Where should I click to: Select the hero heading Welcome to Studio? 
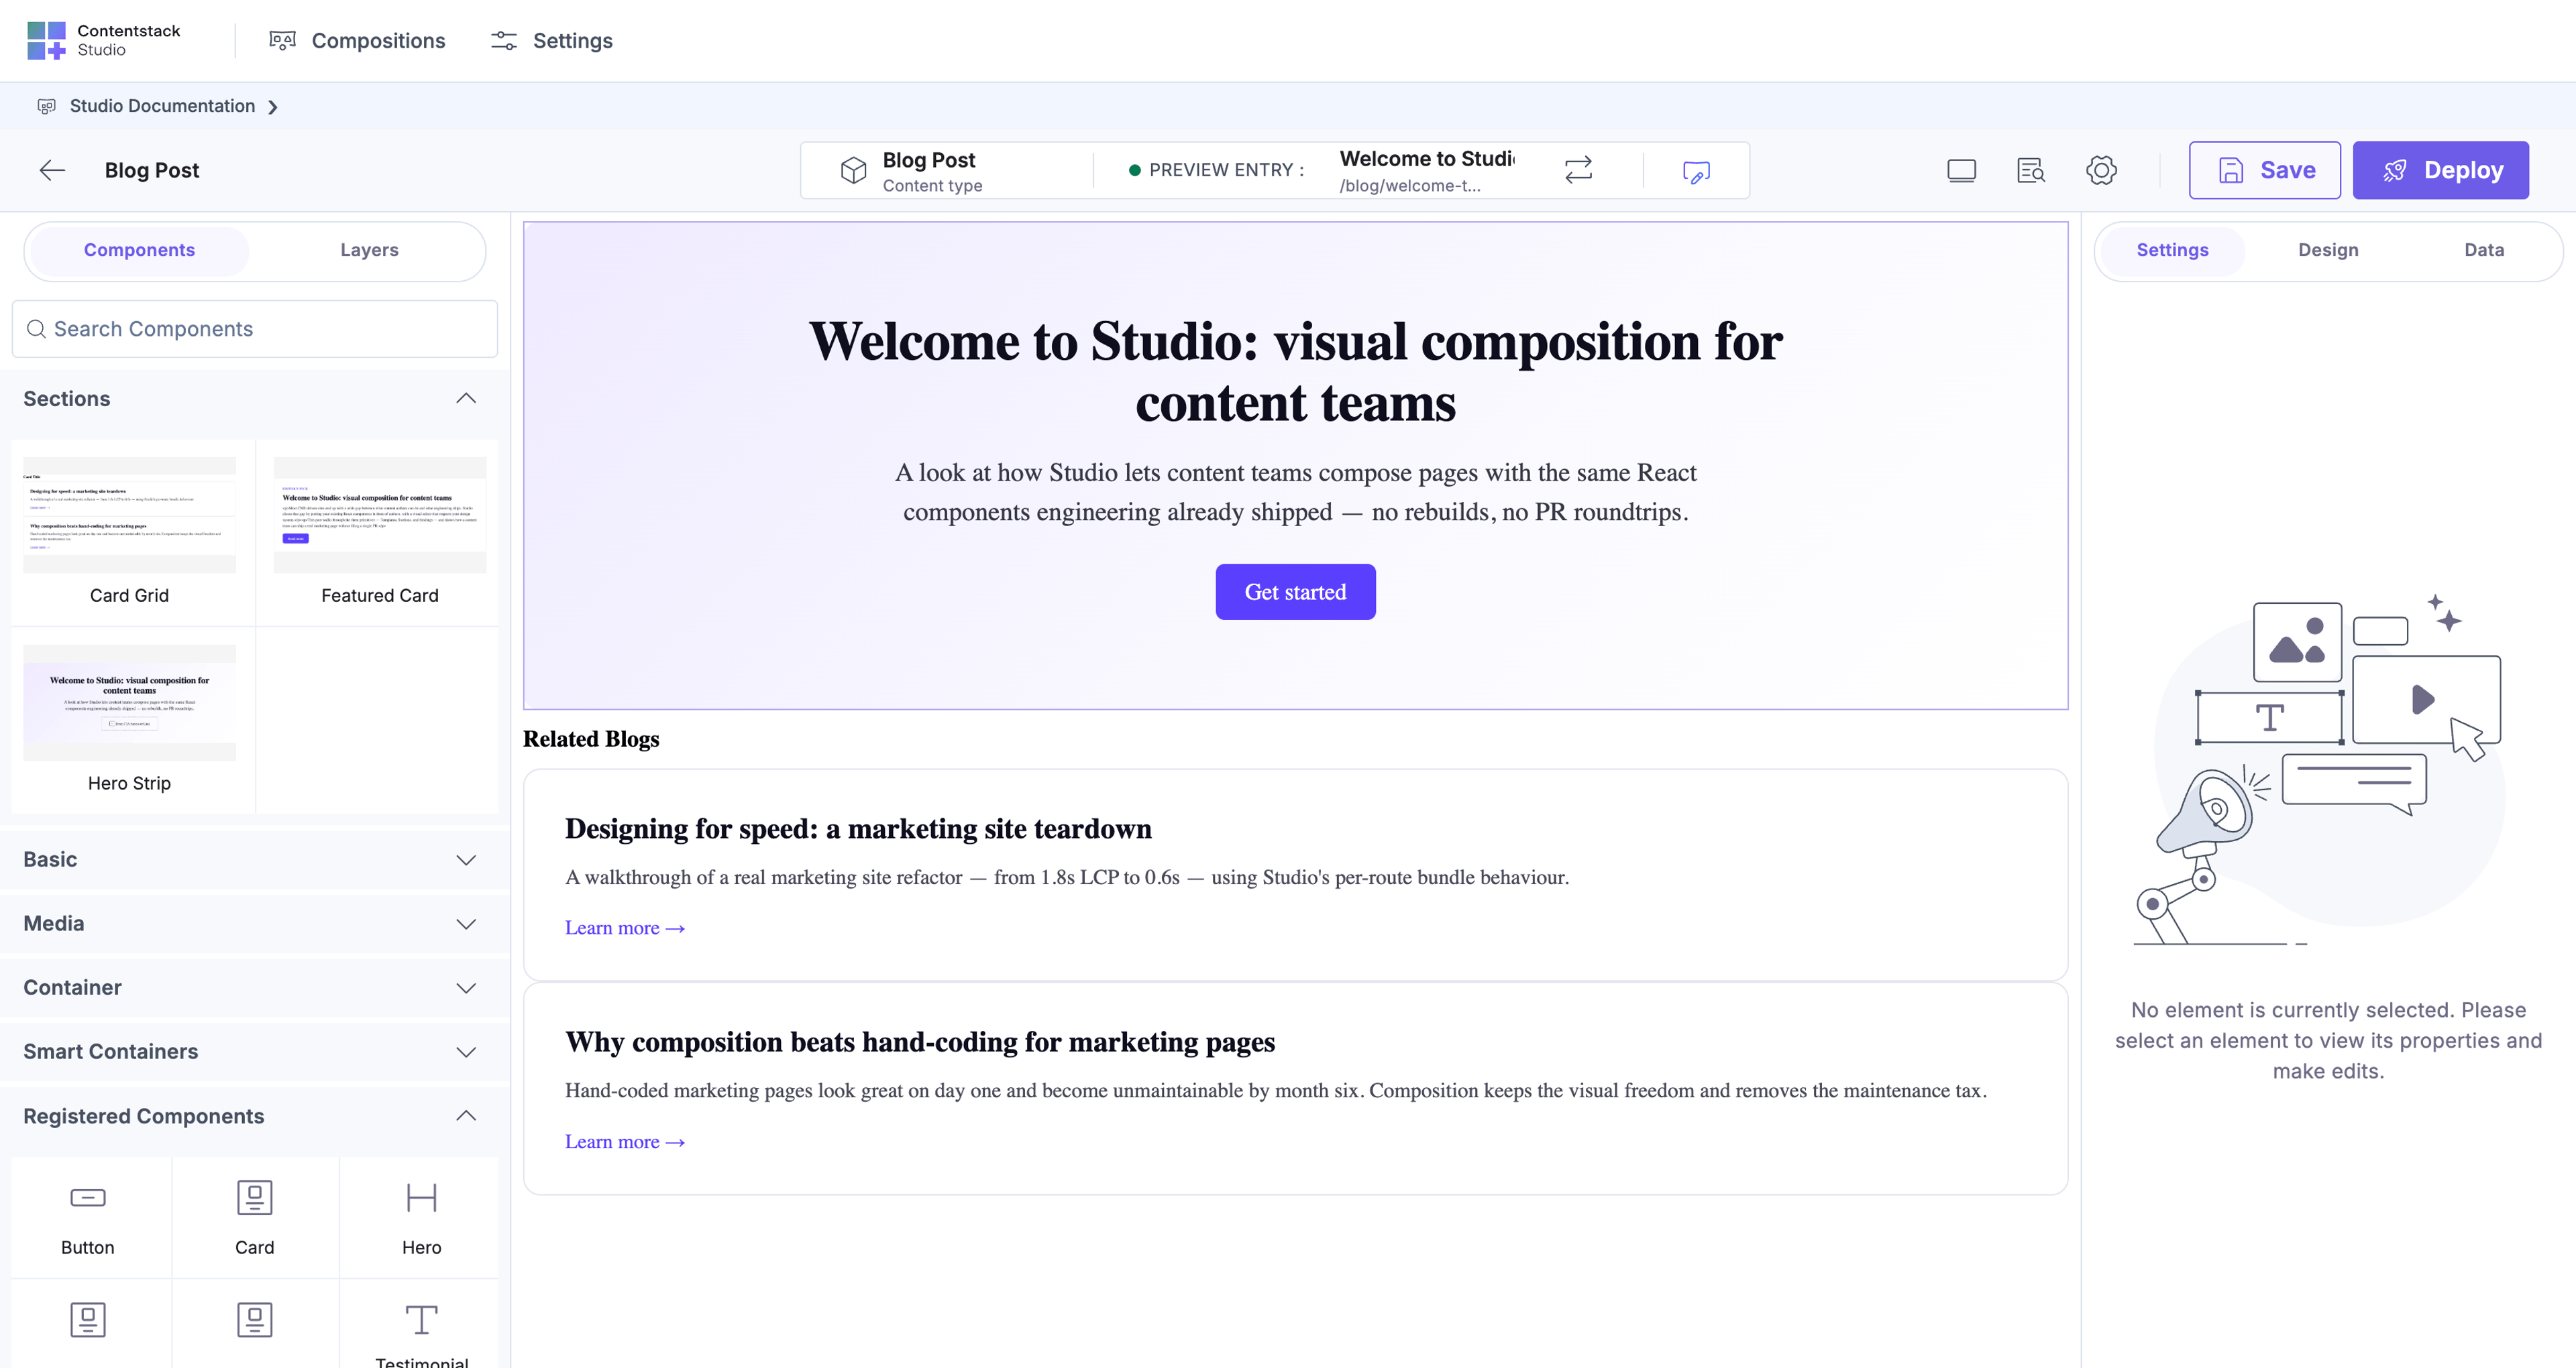1295,372
